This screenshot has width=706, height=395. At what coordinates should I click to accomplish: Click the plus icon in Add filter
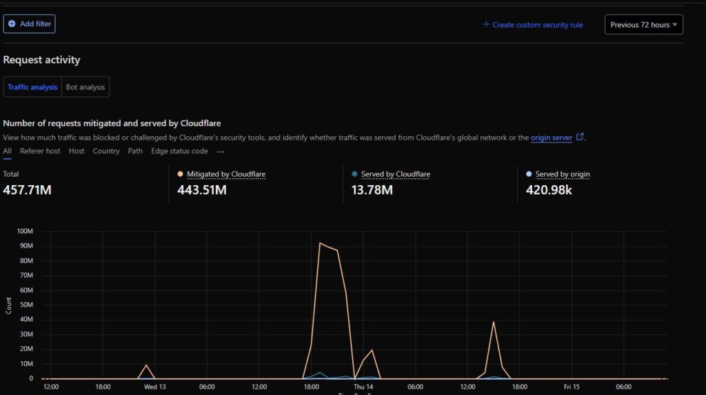tap(12, 24)
